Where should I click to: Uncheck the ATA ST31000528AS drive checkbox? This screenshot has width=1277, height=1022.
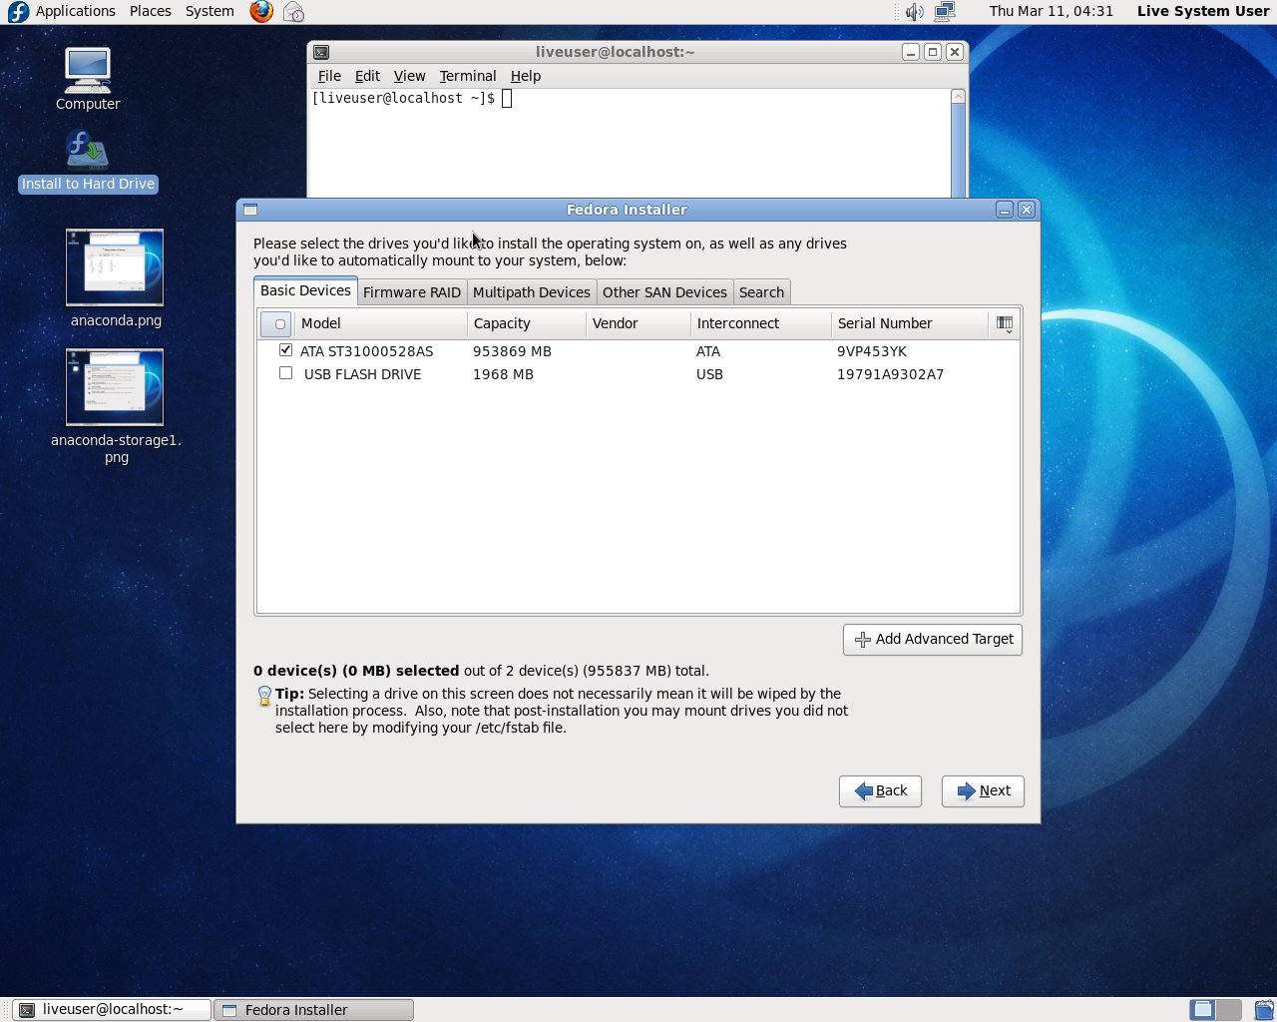pos(286,350)
